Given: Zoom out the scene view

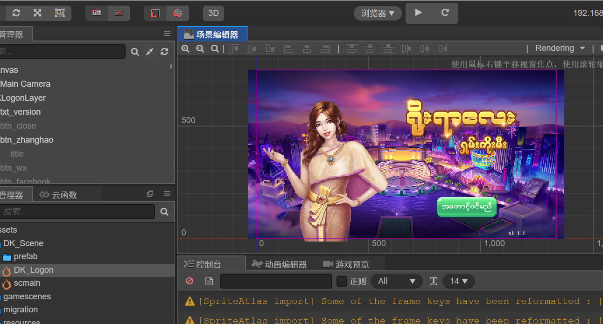Looking at the screenshot, I should point(200,48).
